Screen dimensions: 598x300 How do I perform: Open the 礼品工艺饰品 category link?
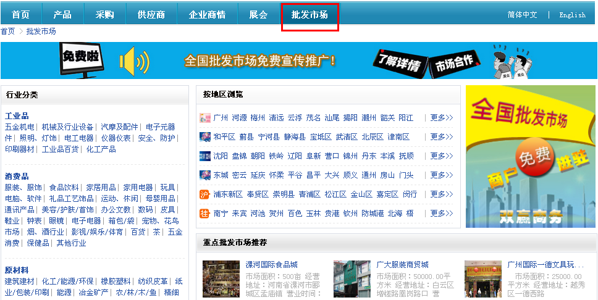(71, 199)
